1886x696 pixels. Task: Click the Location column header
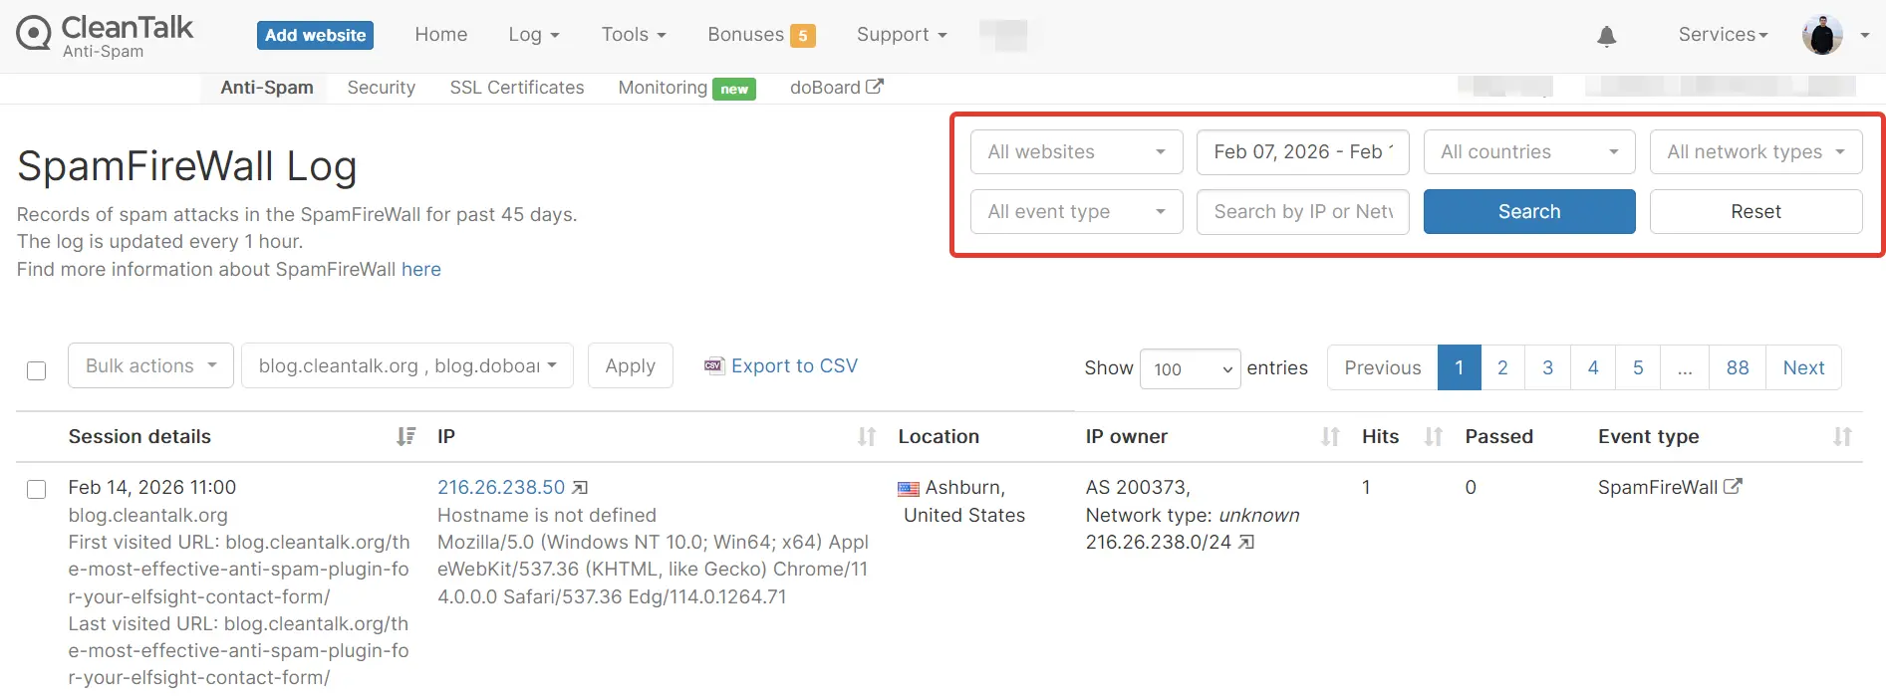point(939,436)
